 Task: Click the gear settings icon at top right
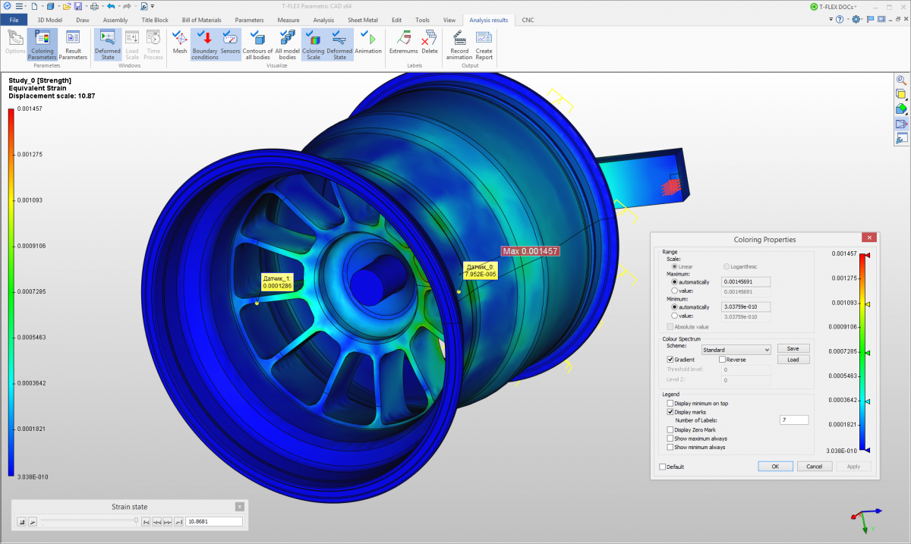pos(857,20)
